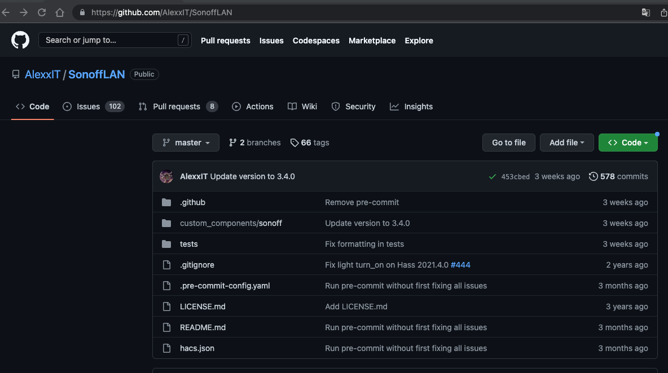The height and width of the screenshot is (373, 668).
Task: Click the browser forward arrow
Action: (x=24, y=13)
